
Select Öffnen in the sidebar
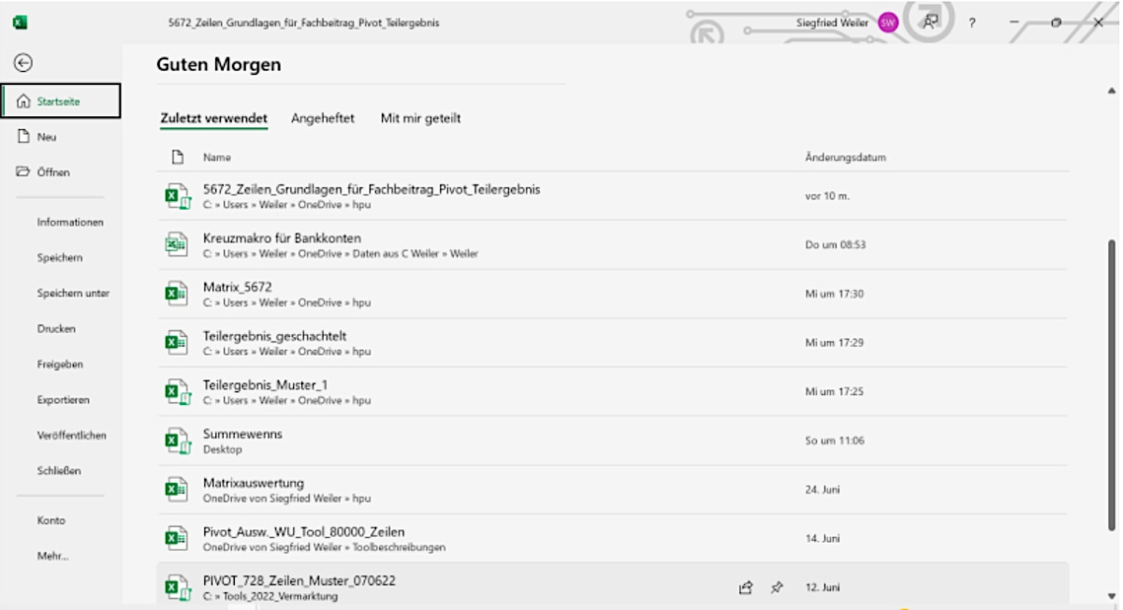(52, 172)
